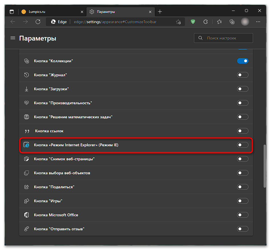Click the settings page vertical scrollbar
271x250 pixels.
tap(265, 166)
